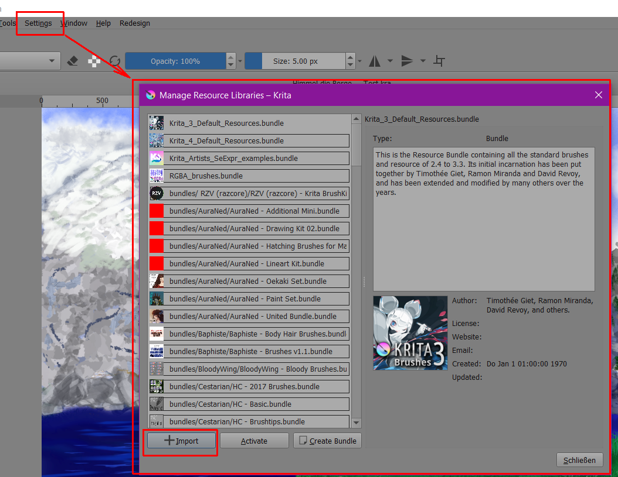
Task: Click the Create Bundle button
Action: coord(327,441)
